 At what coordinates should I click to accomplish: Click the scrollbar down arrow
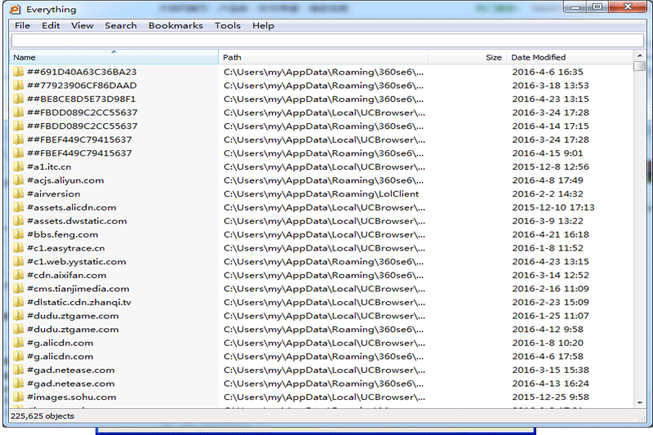pyautogui.click(x=640, y=402)
